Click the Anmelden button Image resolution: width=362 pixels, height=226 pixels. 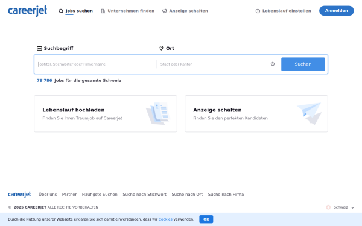pos(337,11)
